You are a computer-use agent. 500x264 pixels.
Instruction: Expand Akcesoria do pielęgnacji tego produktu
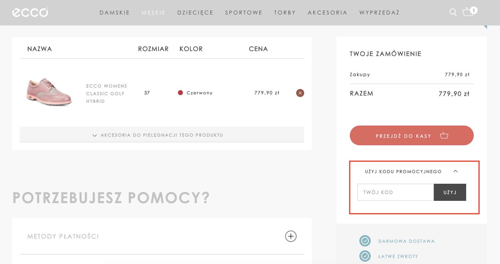click(162, 135)
